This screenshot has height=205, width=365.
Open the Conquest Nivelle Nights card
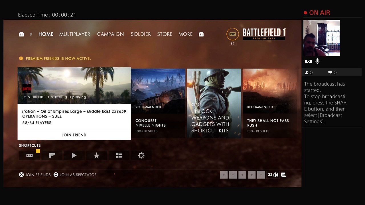coord(158,103)
